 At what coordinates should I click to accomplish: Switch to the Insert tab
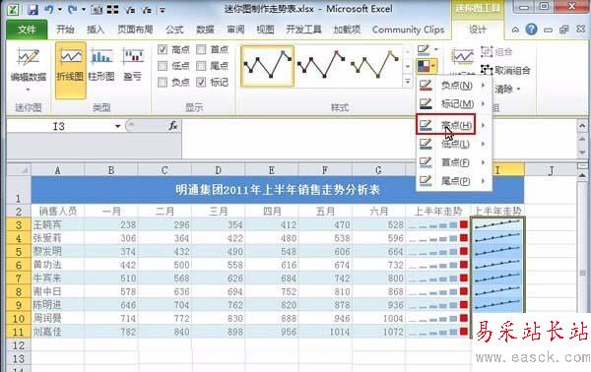96,30
